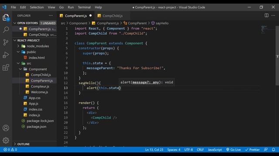The image size is (279, 156).
Task: Open index.js file
Action: [34, 115]
